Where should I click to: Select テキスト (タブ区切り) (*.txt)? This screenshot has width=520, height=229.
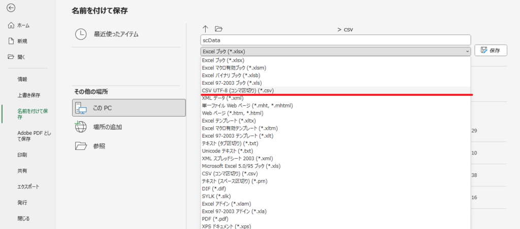click(336, 143)
